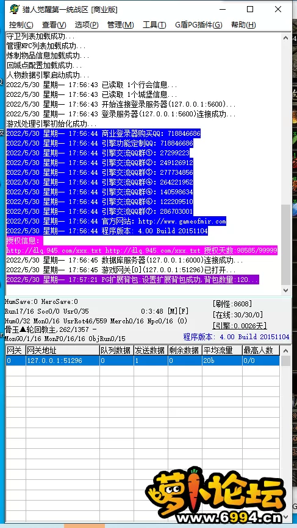The image size is (297, 528).
Task: Click the 授权信息 magenta line
Action: coord(24,241)
